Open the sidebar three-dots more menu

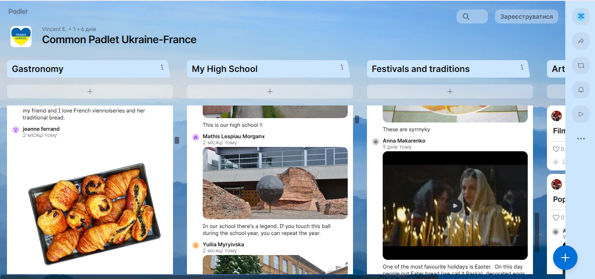[x=581, y=139]
